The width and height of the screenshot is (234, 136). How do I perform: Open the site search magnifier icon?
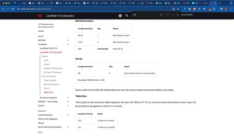coord(127,16)
